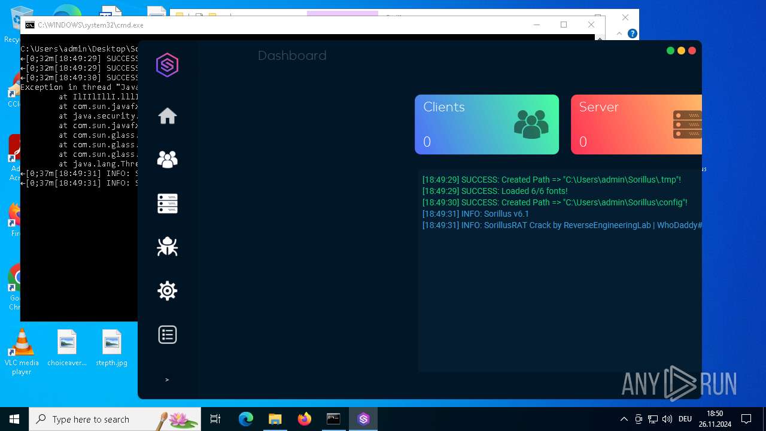The width and height of the screenshot is (766, 431).
Task: Click the help icon in Explorer window
Action: pos(632,34)
